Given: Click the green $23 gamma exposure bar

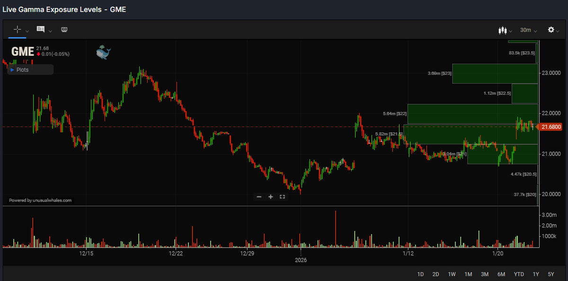Looking at the screenshot, I should 495,74.
